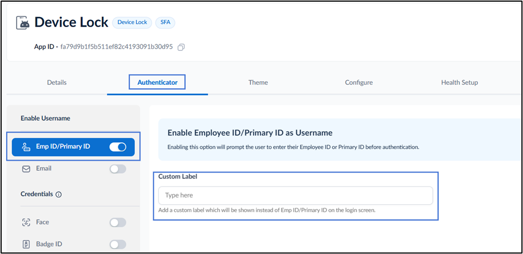This screenshot has height=254, width=523.
Task: Select the Badge ID credential row
Action: pyautogui.click(x=73, y=245)
